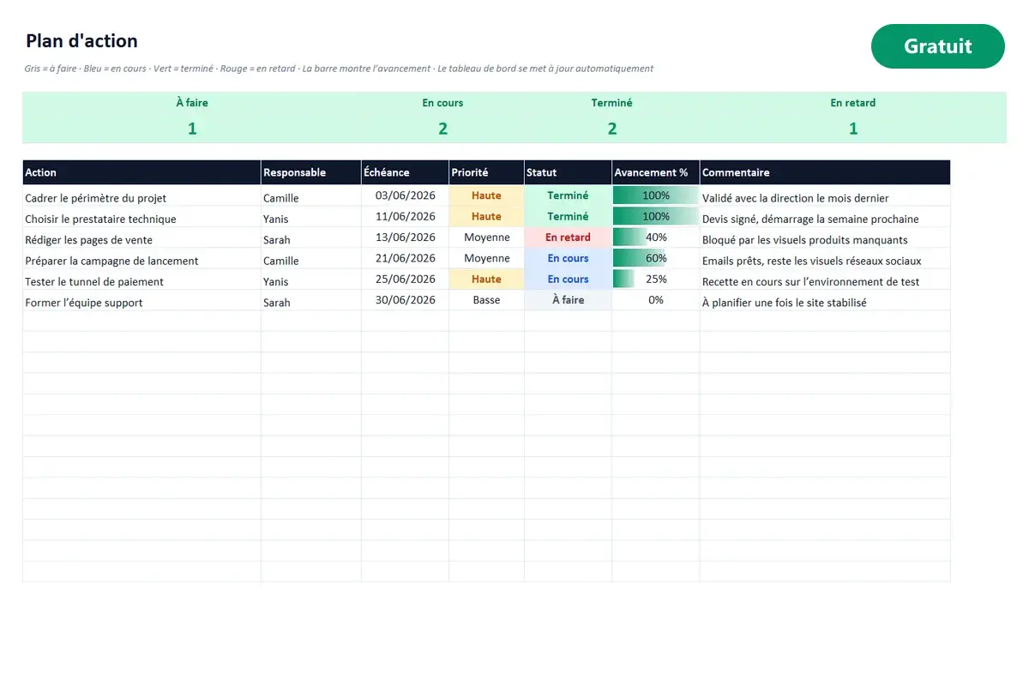Select the Action column header
The height and width of the screenshot is (686, 1029).
pyautogui.click(x=141, y=172)
